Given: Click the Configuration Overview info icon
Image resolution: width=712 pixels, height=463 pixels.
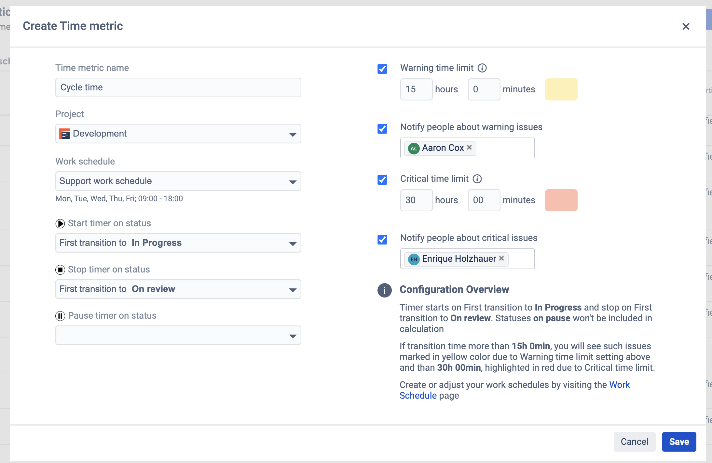Looking at the screenshot, I should (x=384, y=290).
